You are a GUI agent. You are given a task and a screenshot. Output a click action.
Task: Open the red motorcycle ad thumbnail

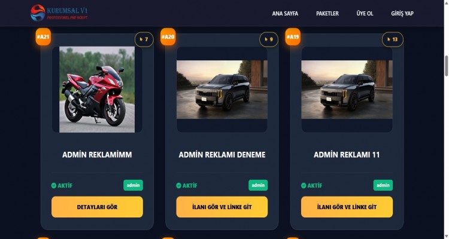coord(97,90)
